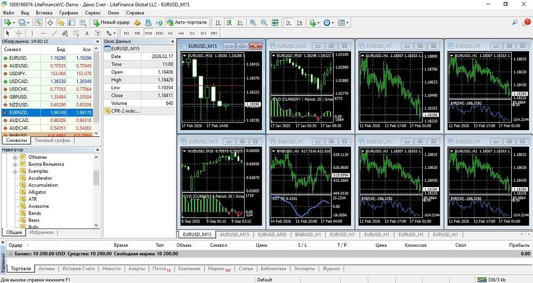Viewport: 533px width, 283px height.
Task: Sort by the Прибыль column header
Action: (519, 245)
